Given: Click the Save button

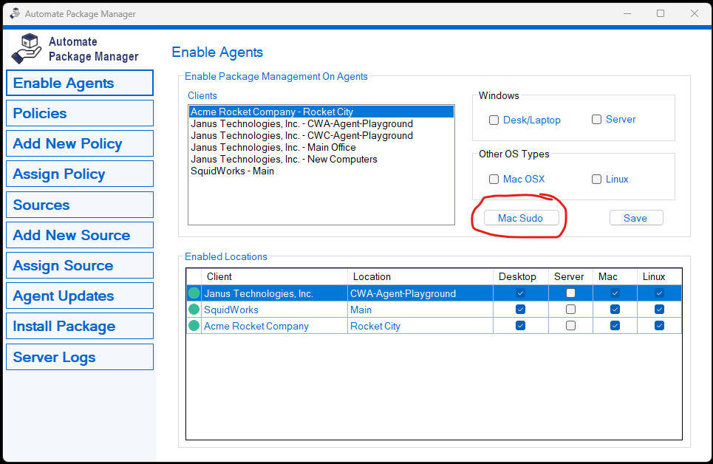Looking at the screenshot, I should point(636,217).
